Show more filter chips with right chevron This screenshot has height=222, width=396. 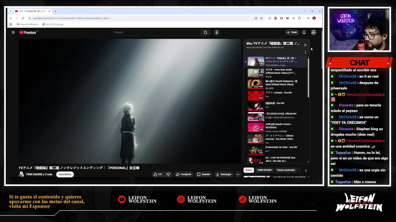pos(306,170)
